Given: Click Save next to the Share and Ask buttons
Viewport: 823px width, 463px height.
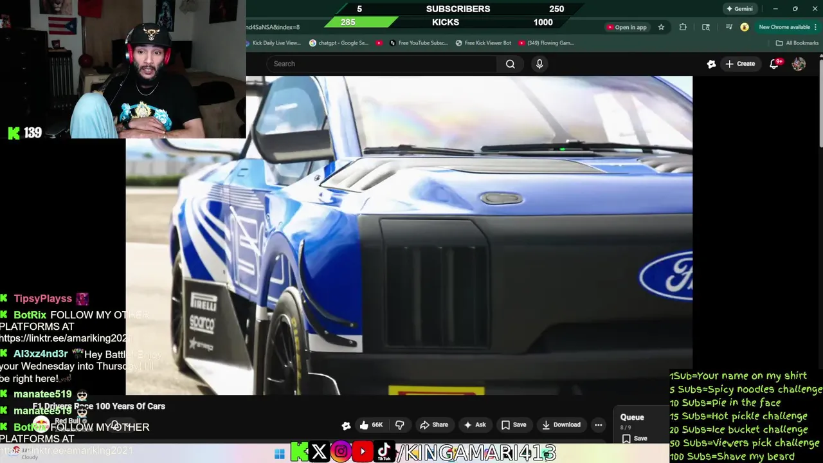Looking at the screenshot, I should [514, 424].
